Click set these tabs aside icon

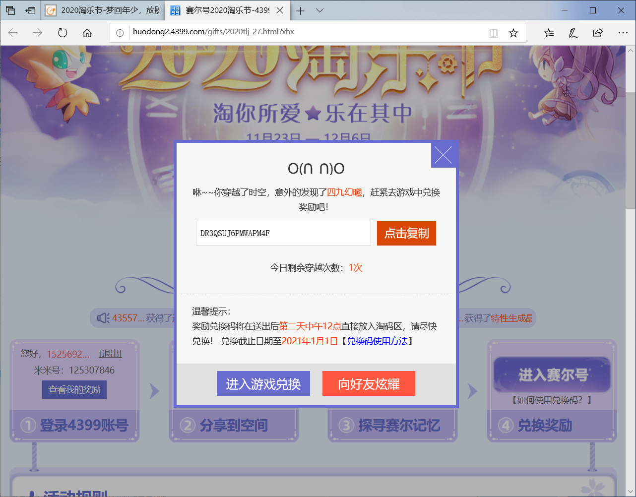point(30,10)
